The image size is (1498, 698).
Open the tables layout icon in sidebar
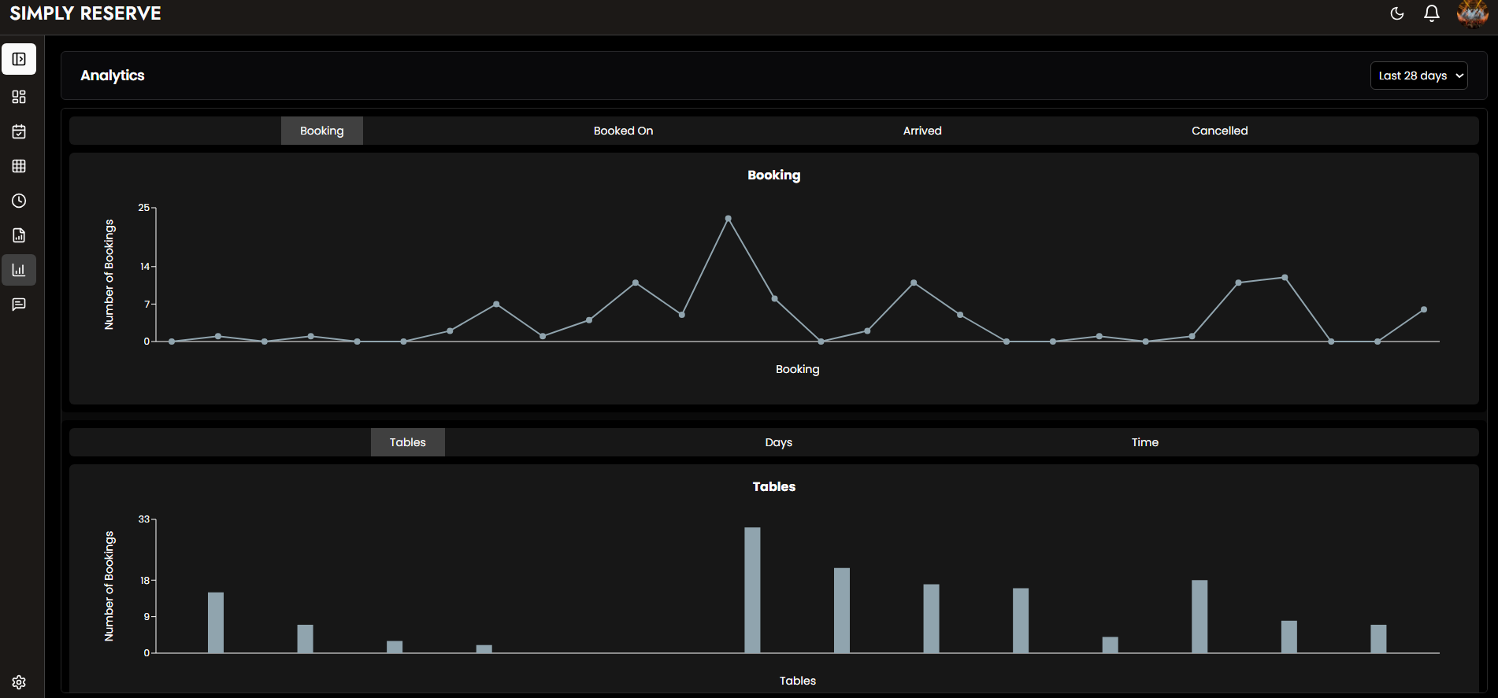pyautogui.click(x=19, y=166)
